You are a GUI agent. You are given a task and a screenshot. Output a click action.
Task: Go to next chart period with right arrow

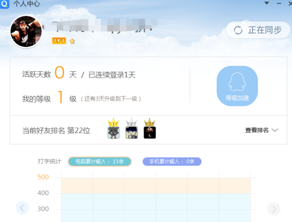pos(274,209)
